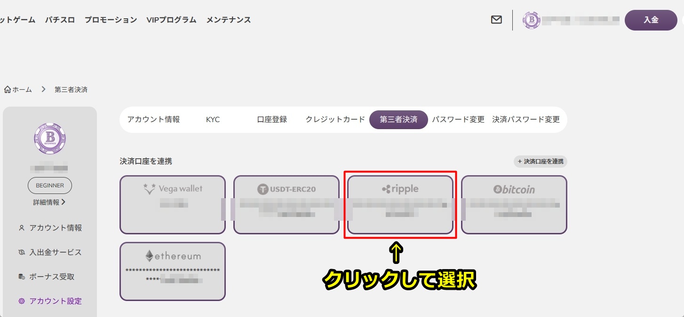Click the BEGINNER rank badge
The width and height of the screenshot is (684, 317).
[x=50, y=186]
